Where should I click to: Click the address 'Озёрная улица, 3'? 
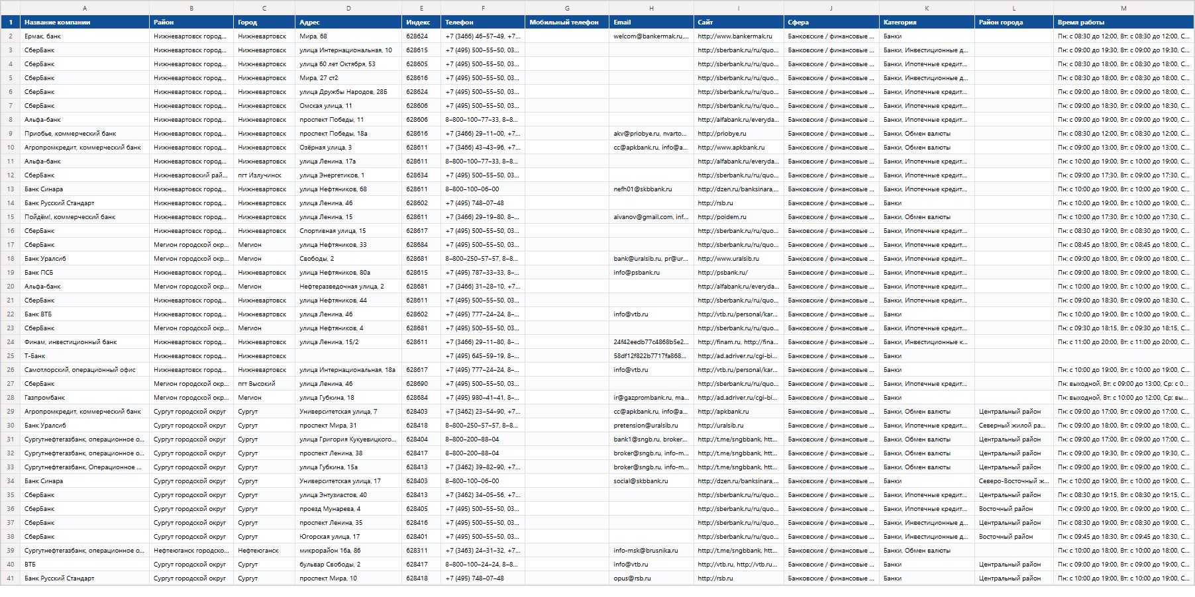(x=348, y=148)
